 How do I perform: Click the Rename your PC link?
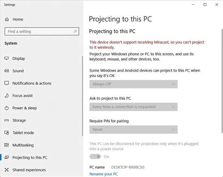point(104,174)
